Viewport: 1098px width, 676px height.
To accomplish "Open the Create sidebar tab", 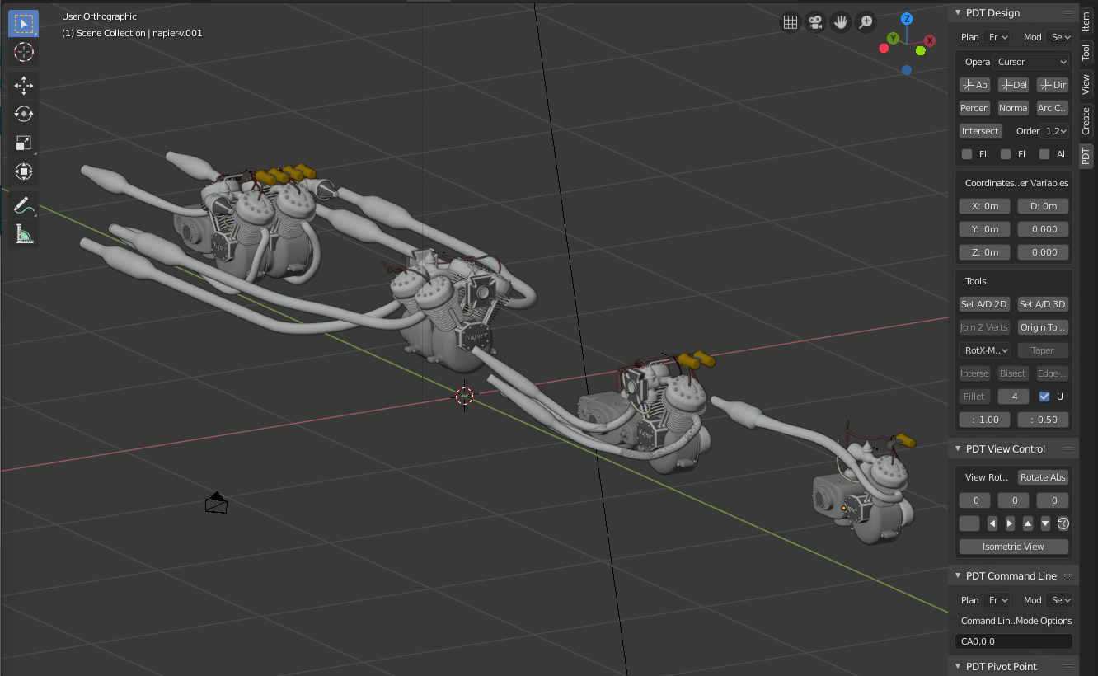I will coord(1086,121).
